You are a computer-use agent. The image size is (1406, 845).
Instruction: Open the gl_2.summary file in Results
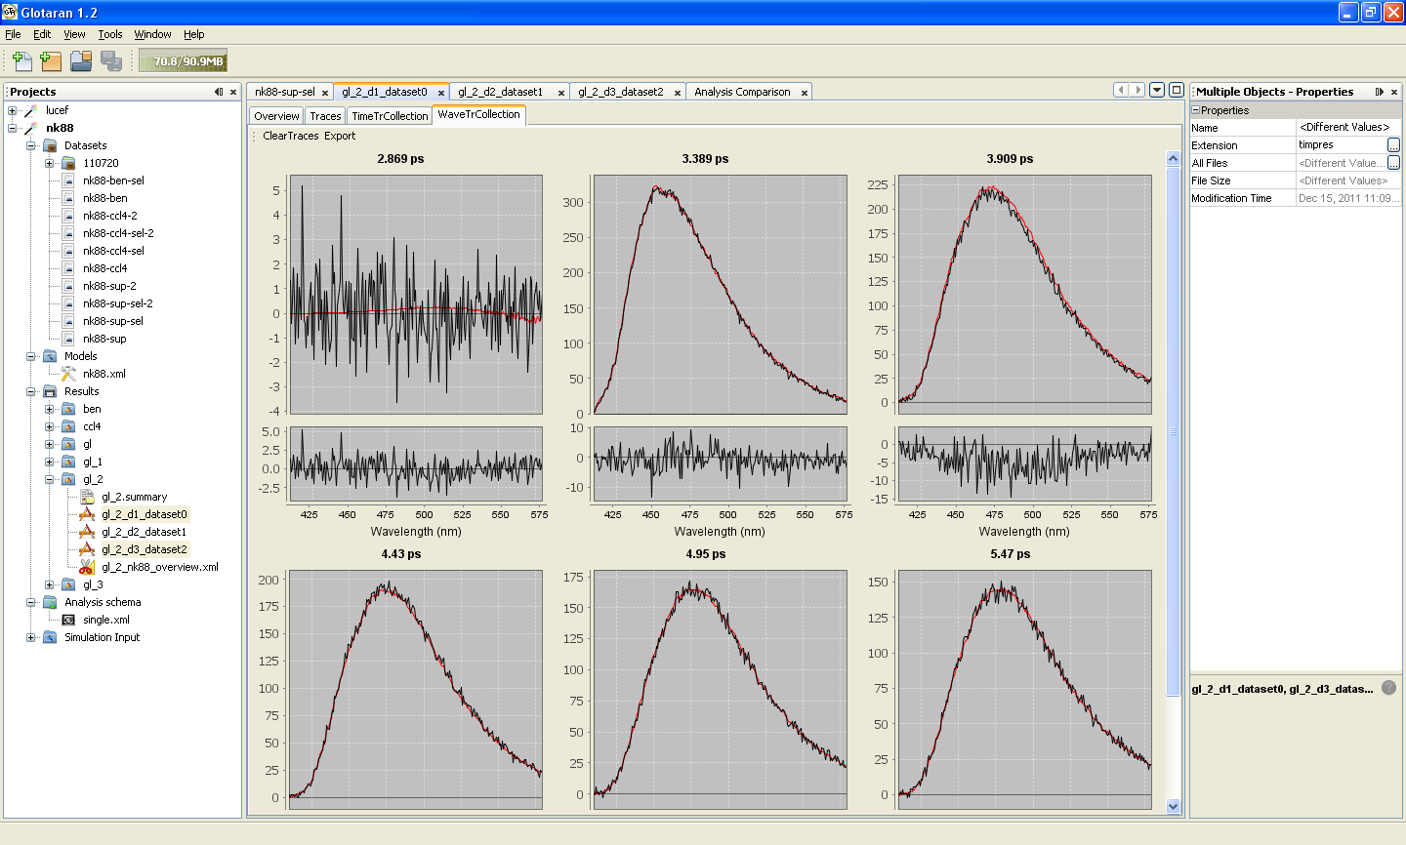click(x=134, y=497)
